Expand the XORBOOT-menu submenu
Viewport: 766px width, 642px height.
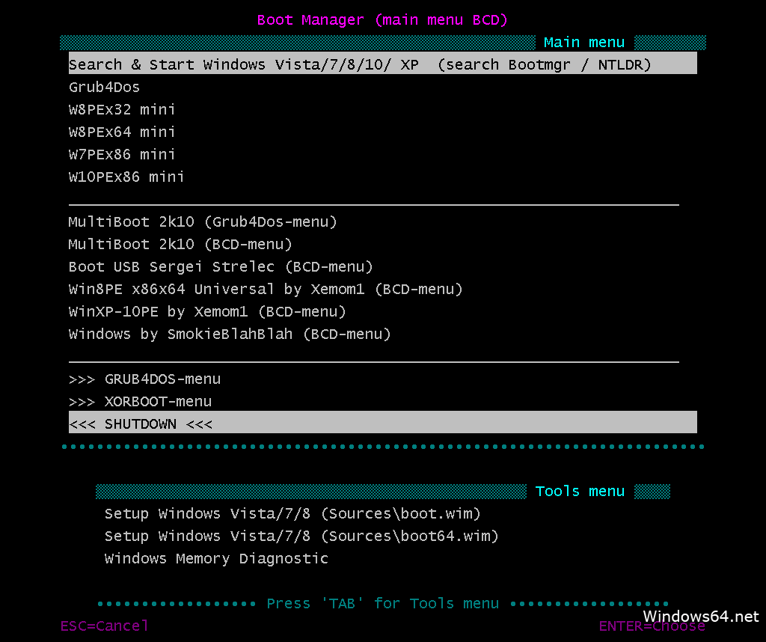[x=139, y=401]
